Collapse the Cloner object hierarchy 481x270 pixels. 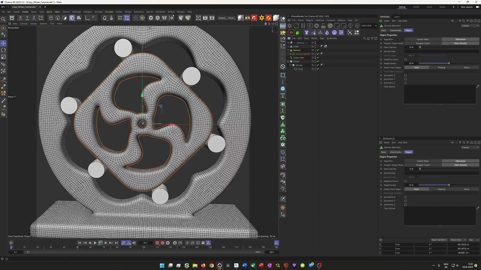(x=288, y=61)
